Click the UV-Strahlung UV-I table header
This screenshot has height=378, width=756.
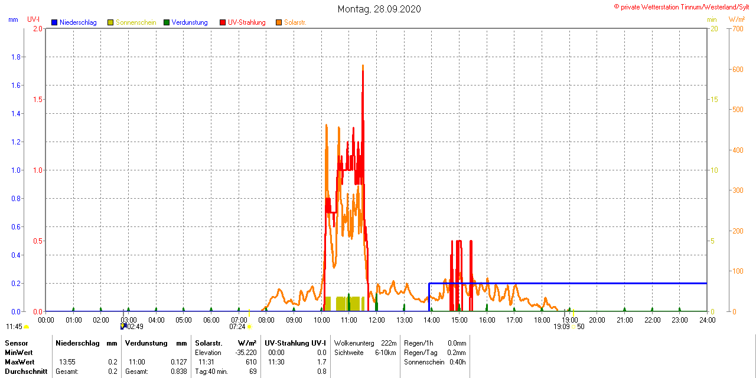click(x=295, y=343)
